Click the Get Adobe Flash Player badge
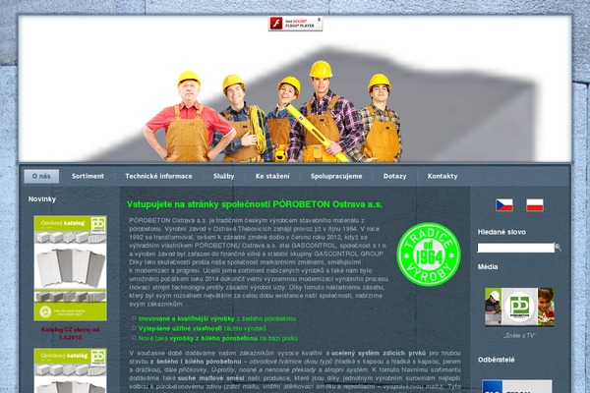 click(x=295, y=24)
